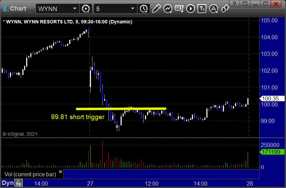Click the GET toolbar button

click(179, 8)
